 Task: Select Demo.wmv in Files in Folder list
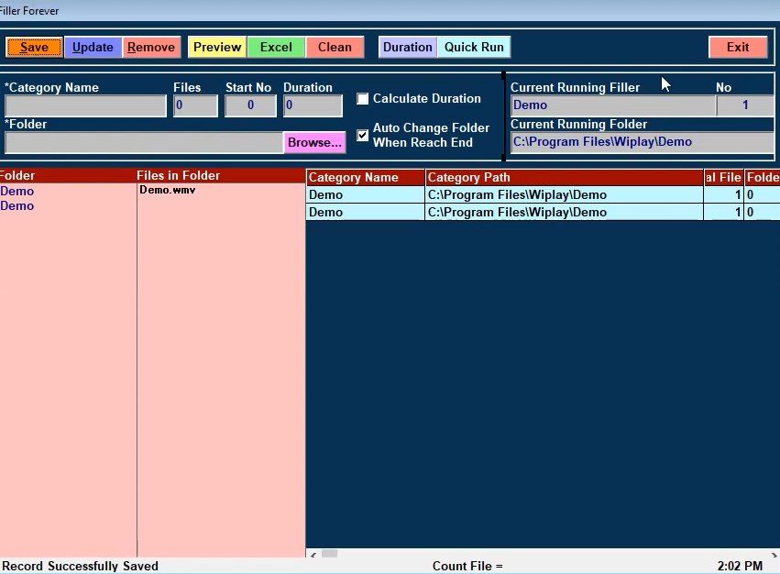tap(167, 191)
